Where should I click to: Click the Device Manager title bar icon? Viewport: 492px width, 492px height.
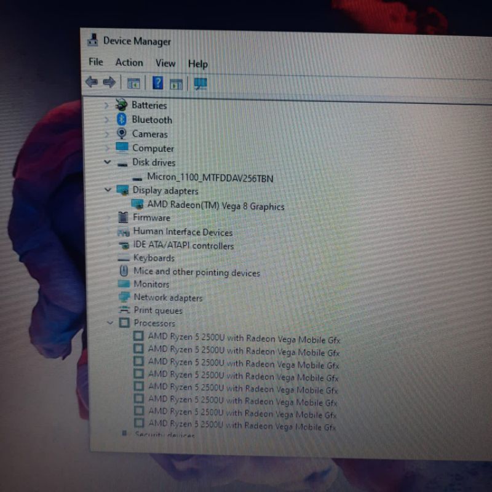click(x=93, y=40)
